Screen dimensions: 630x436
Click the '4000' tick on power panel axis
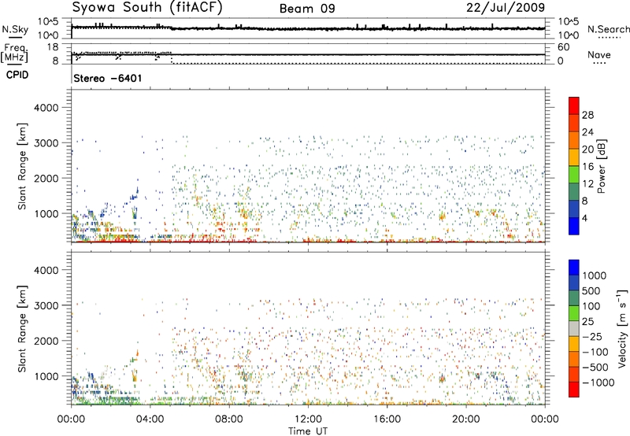[46, 108]
